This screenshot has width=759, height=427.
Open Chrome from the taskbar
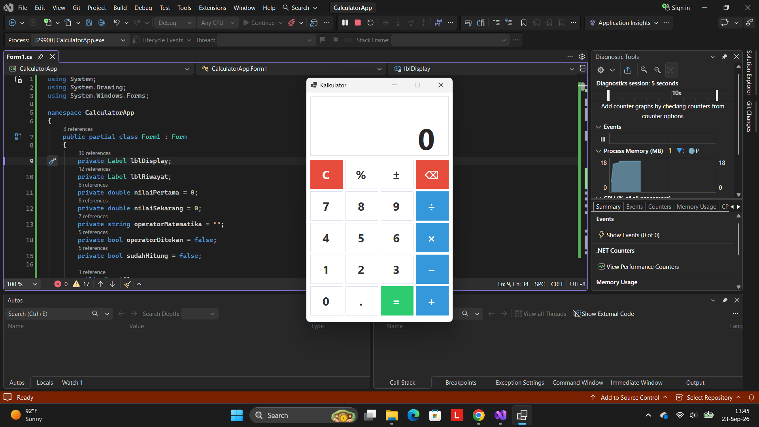tap(479, 416)
